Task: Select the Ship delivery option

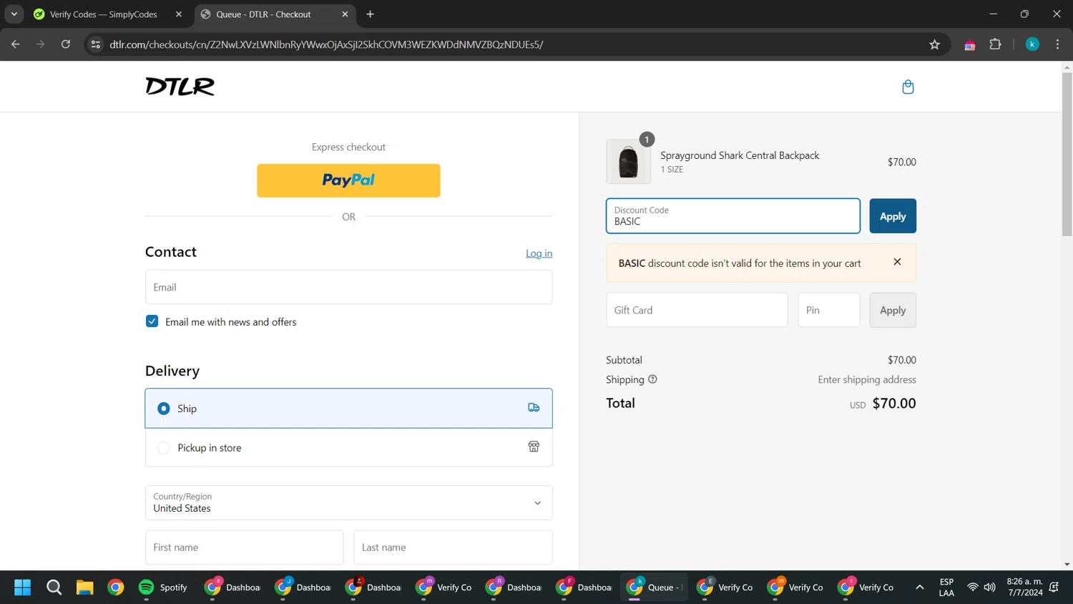Action: [x=348, y=408]
